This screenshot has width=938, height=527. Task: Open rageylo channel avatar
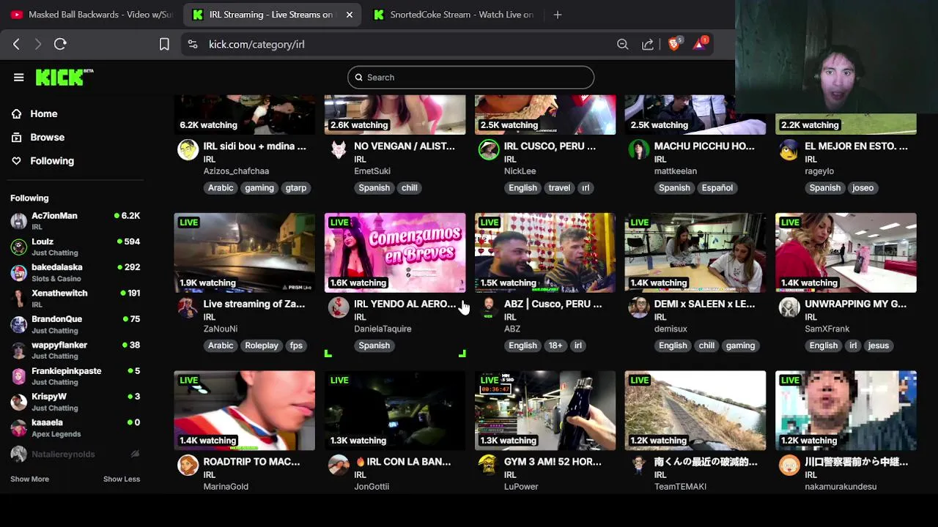pos(789,150)
